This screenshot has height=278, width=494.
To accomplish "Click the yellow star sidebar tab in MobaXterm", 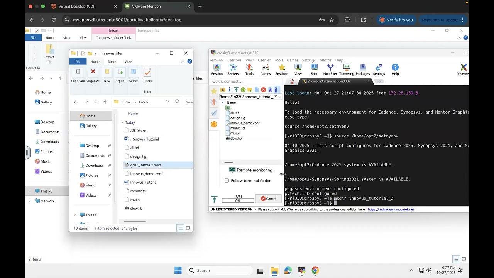I will [214, 91].
